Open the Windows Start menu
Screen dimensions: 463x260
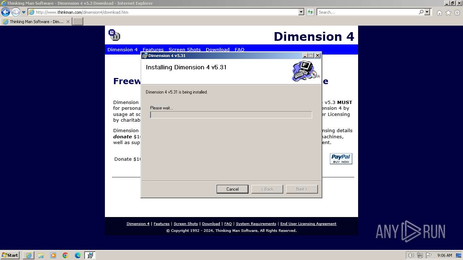tap(10, 255)
